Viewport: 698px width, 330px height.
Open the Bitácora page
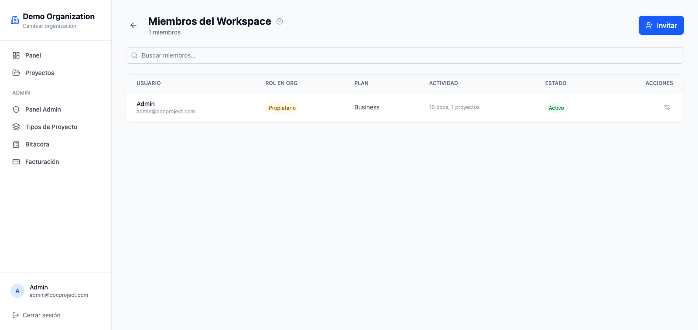coord(56,144)
